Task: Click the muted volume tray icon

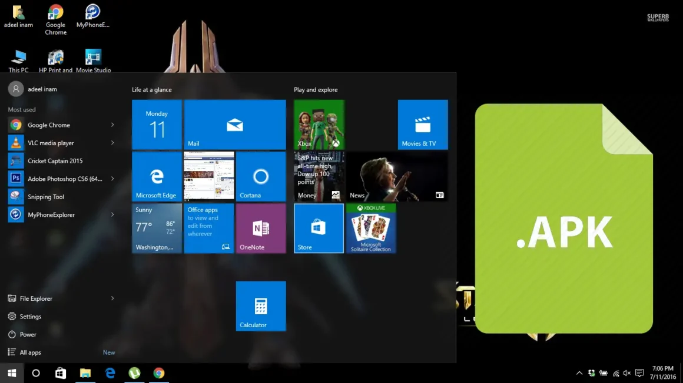Action: (627, 373)
